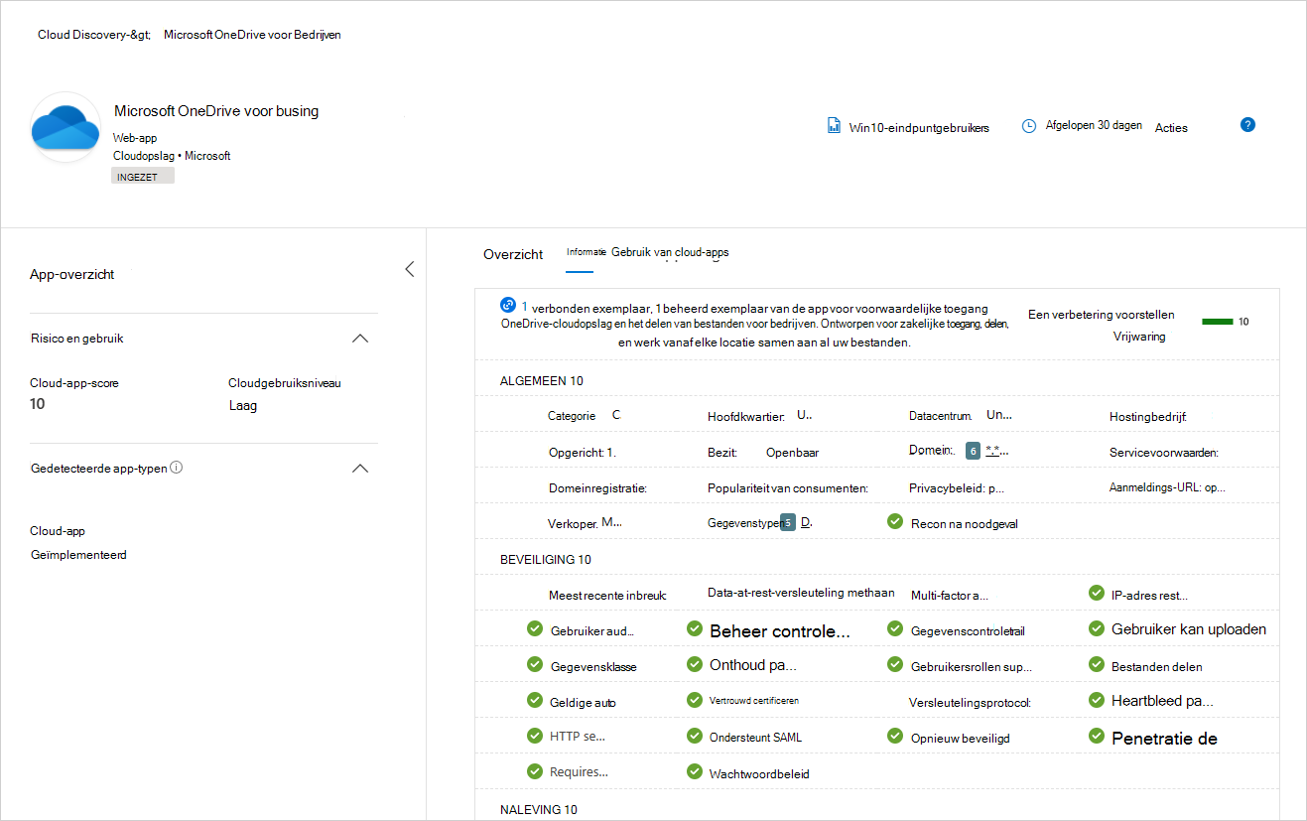Click the Meest recente inbreuk field
The width and height of the screenshot is (1307, 821).
(x=607, y=596)
